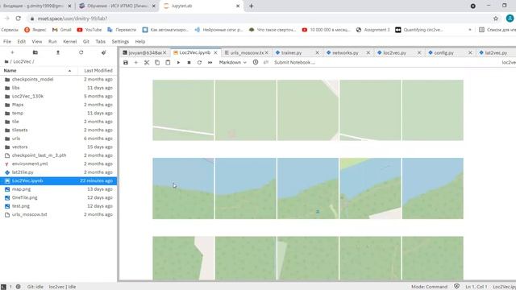Select OneTile.png file
Viewport: 516px width, 290px height.
click(59, 197)
